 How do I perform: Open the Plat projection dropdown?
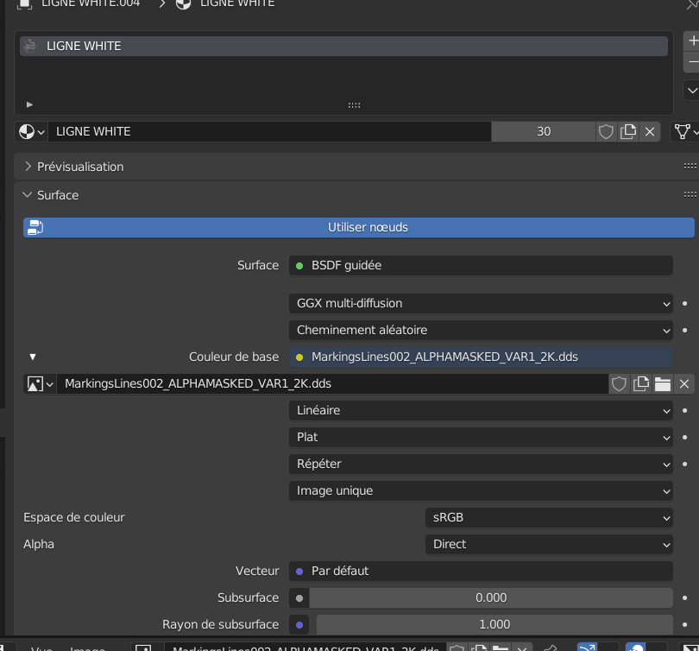pos(481,437)
